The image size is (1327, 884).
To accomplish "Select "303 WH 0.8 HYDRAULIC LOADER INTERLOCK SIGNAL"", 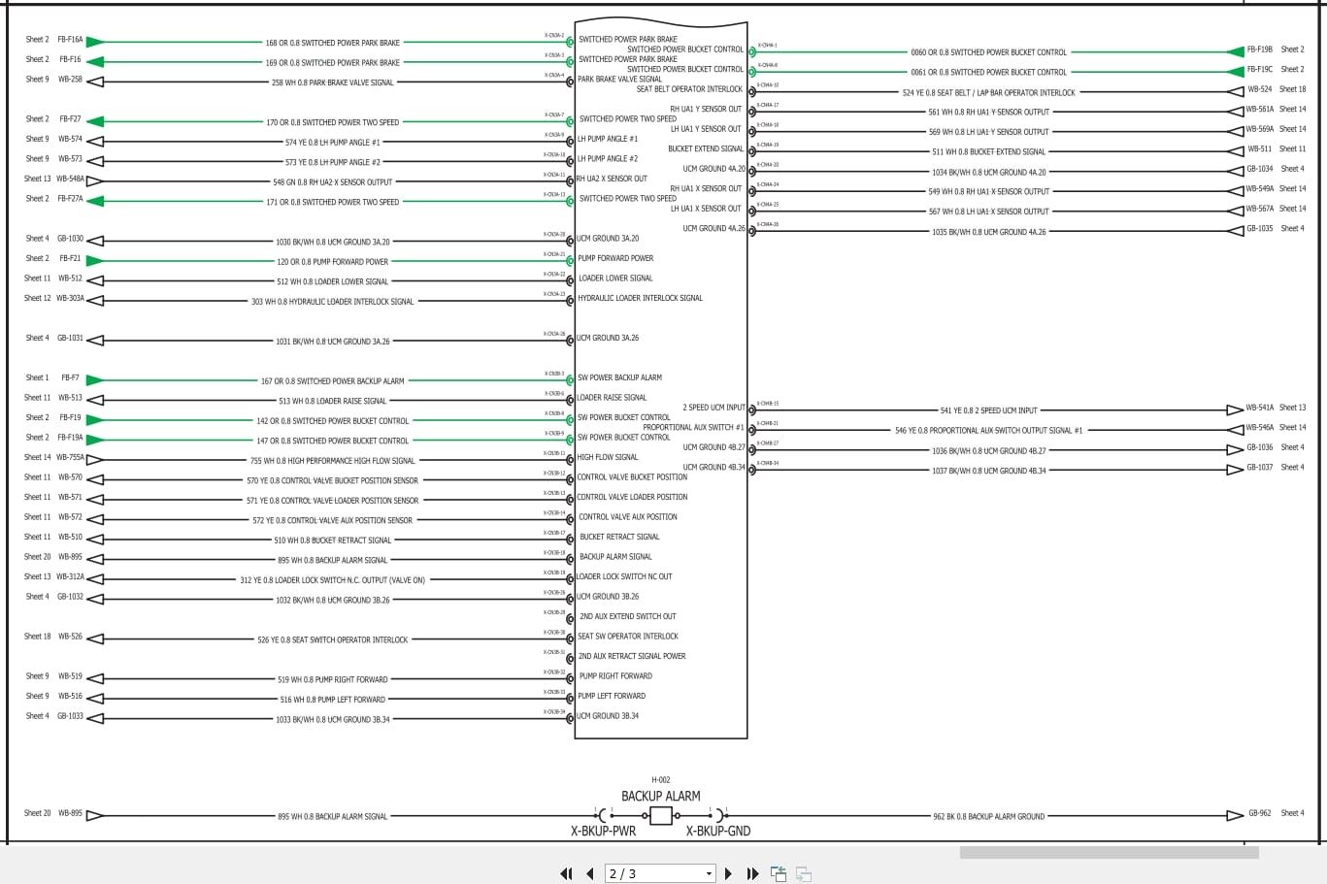I will tap(333, 302).
